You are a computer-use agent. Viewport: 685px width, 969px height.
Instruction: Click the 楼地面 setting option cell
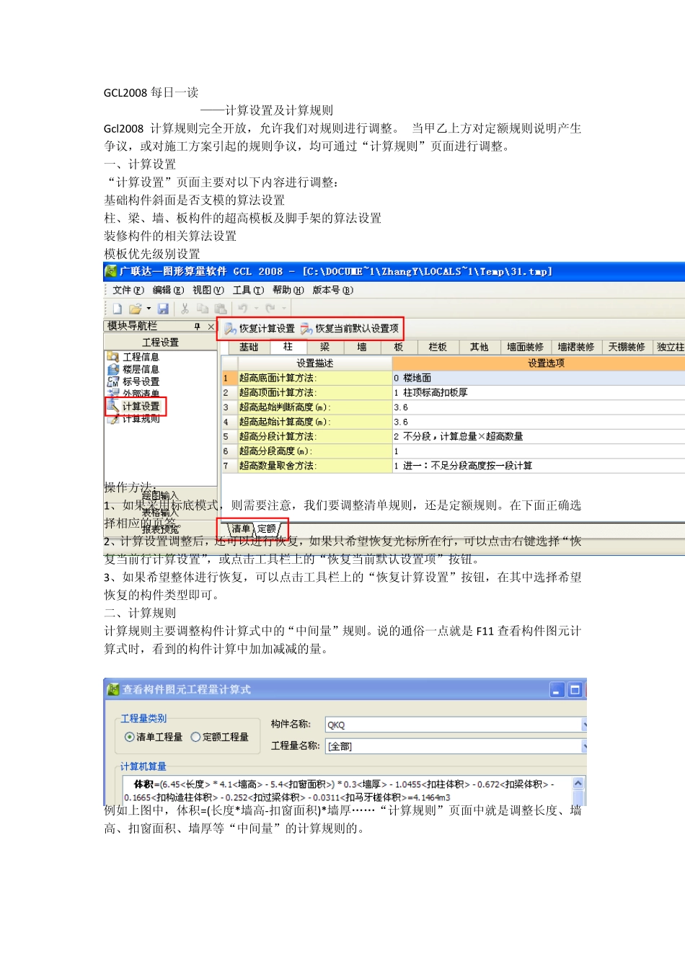coord(538,378)
